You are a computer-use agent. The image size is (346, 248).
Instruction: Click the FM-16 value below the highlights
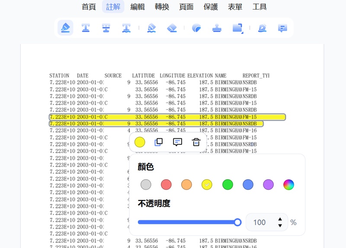250,130
